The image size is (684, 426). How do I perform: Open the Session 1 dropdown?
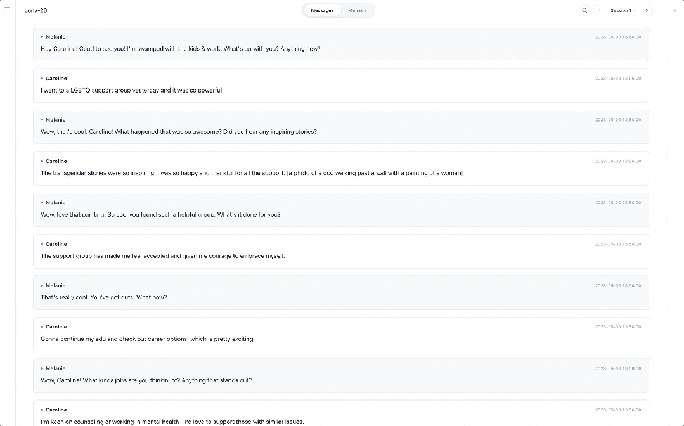[x=623, y=10]
